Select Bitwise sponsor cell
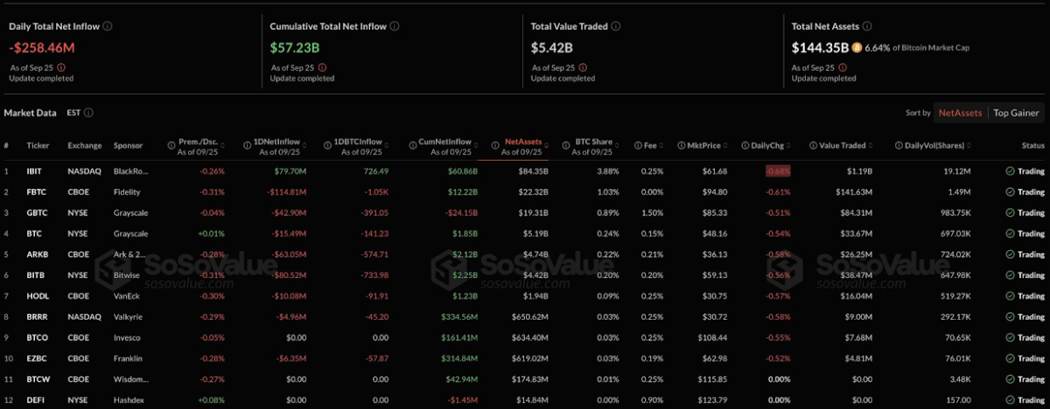This screenshot has width=1050, height=409. pos(128,275)
